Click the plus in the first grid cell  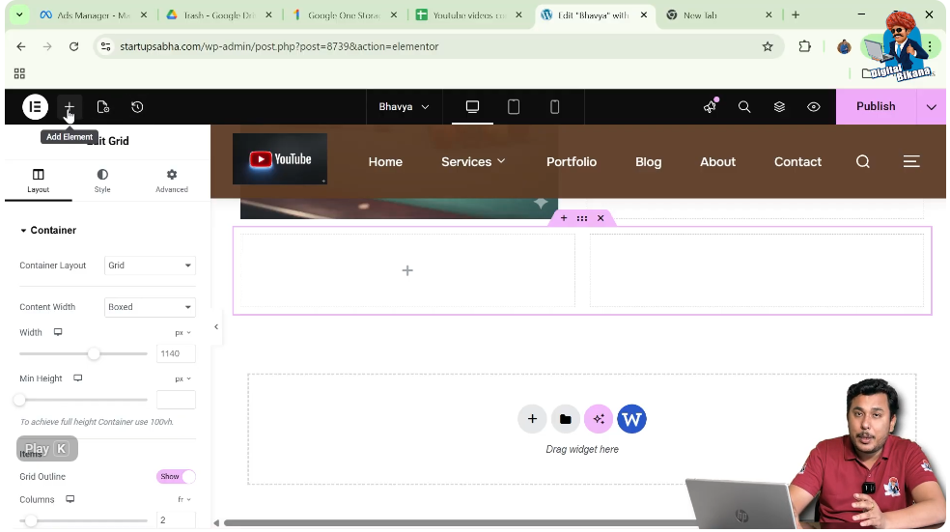coord(407,271)
